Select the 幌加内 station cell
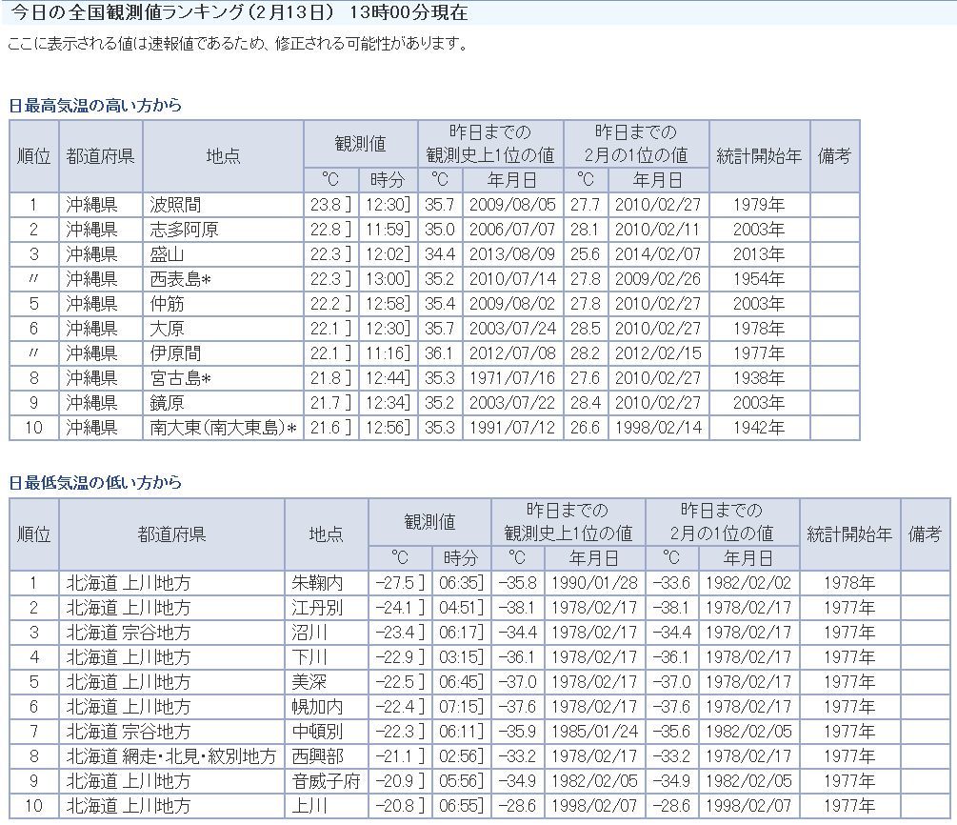Screen dimensions: 957x825 click(x=326, y=707)
